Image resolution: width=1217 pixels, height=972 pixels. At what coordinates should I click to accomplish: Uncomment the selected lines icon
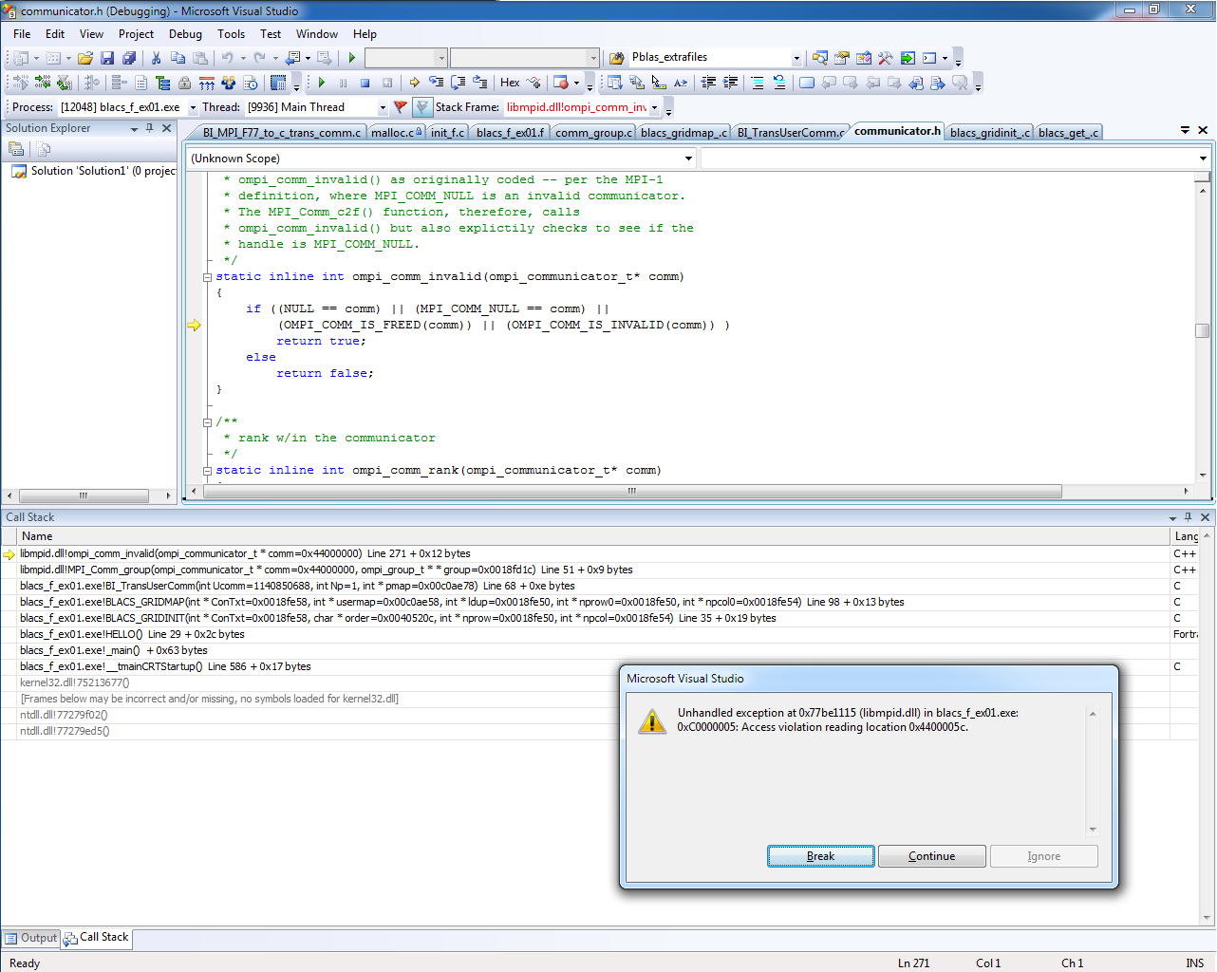[778, 83]
